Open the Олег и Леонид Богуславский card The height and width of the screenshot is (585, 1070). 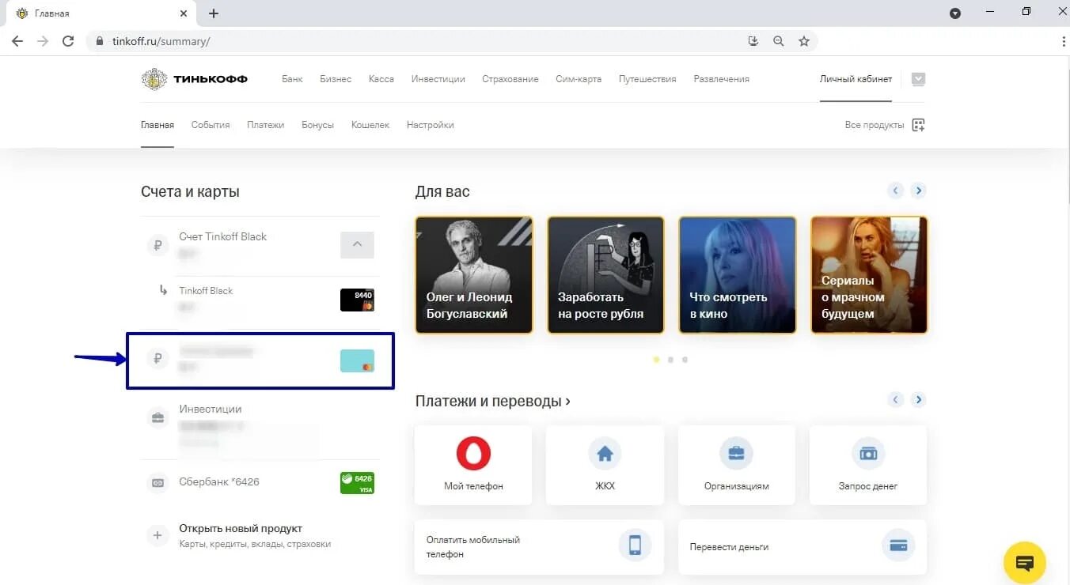pos(474,275)
